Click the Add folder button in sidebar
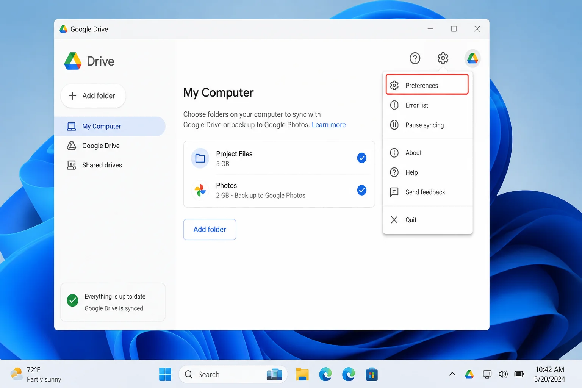Viewport: 582px width, 388px height. (93, 96)
